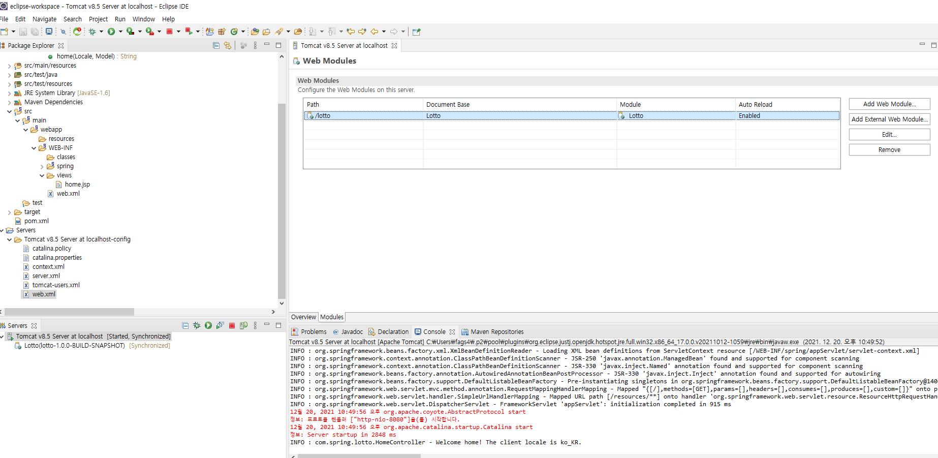Switch to the Javadoc tab
This screenshot has width=938, height=458.
[x=348, y=332]
